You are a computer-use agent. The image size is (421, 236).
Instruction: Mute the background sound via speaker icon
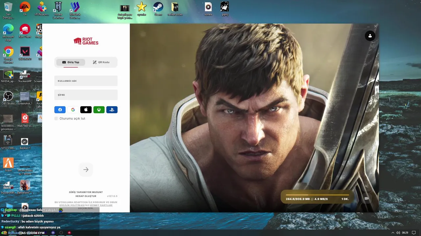pyautogui.click(x=367, y=186)
